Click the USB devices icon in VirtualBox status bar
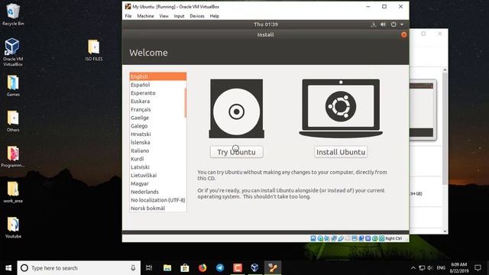Viewport: 489px width, 275px height. click(341, 238)
